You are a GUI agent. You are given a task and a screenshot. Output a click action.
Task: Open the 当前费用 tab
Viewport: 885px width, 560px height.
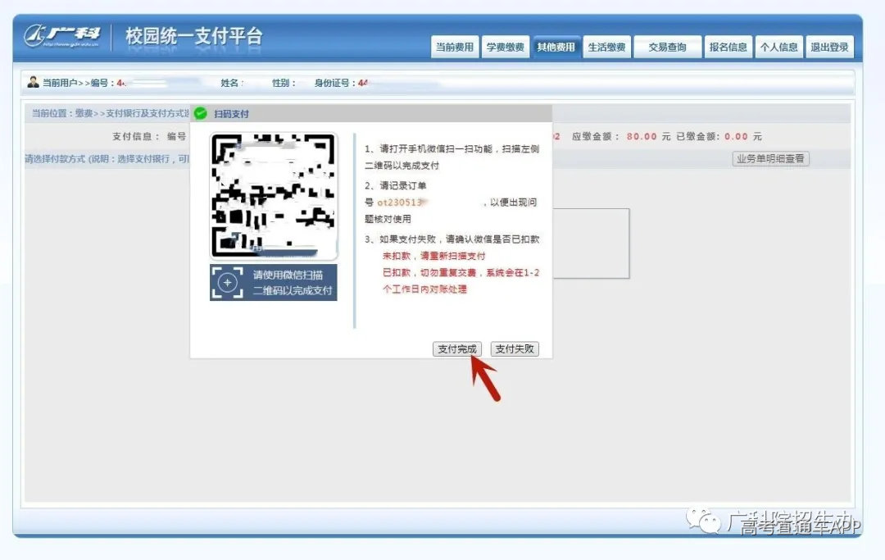point(454,47)
